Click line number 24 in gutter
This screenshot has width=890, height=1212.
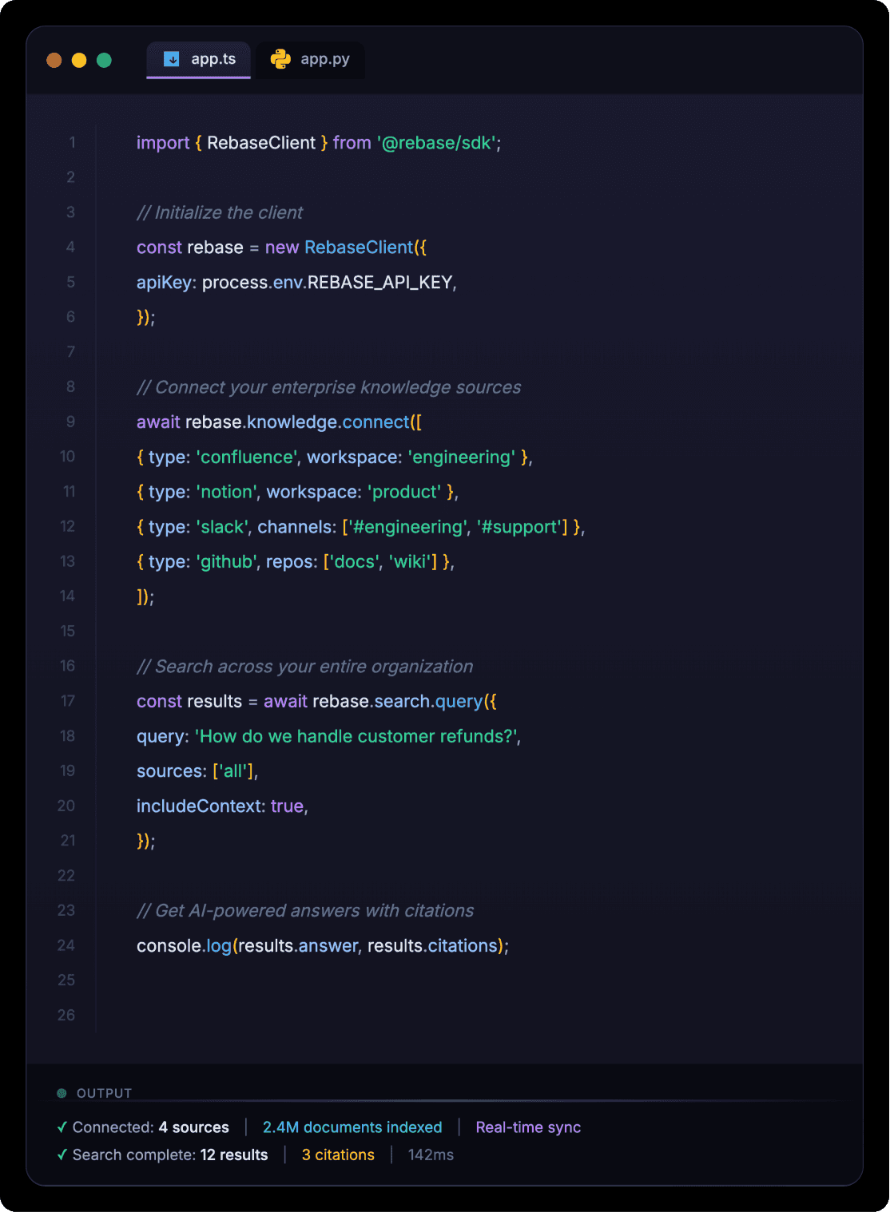pyautogui.click(x=66, y=945)
